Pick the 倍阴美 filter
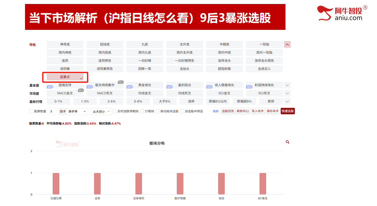This screenshot has height=206, width=377. point(65,69)
